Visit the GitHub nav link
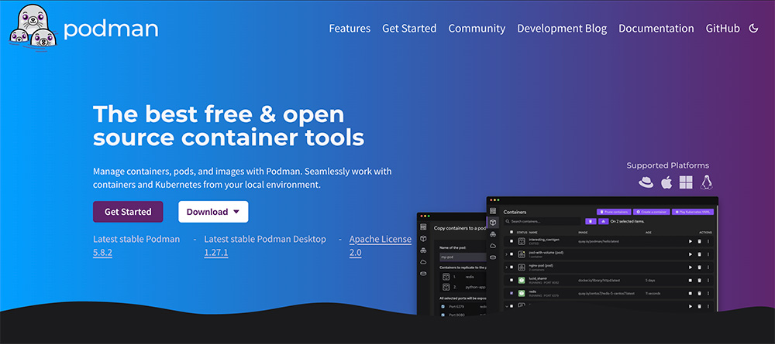 722,29
